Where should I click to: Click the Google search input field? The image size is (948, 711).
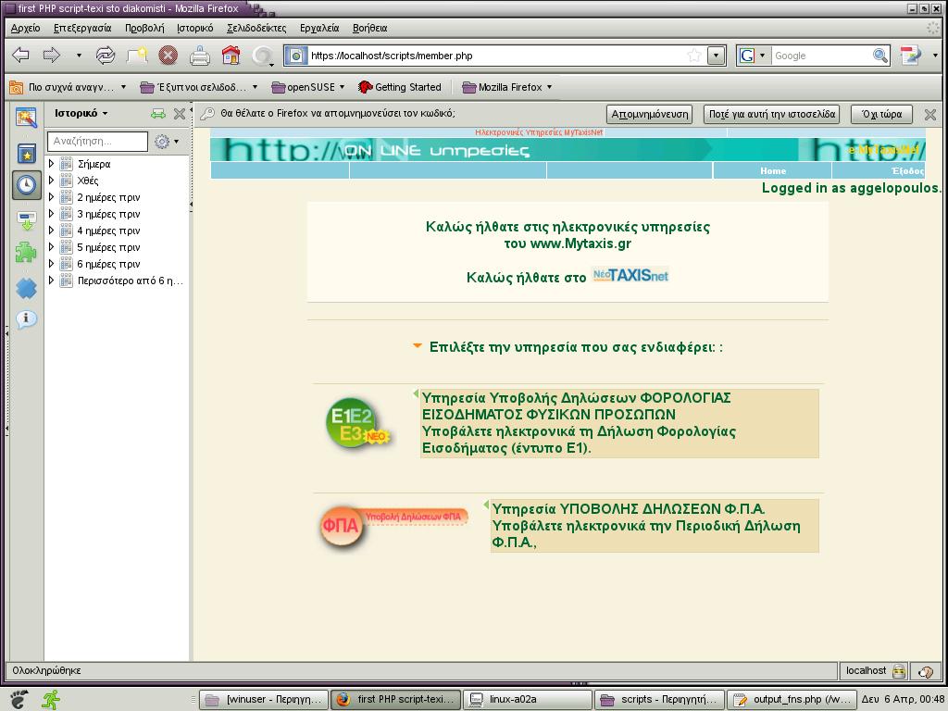coord(821,56)
